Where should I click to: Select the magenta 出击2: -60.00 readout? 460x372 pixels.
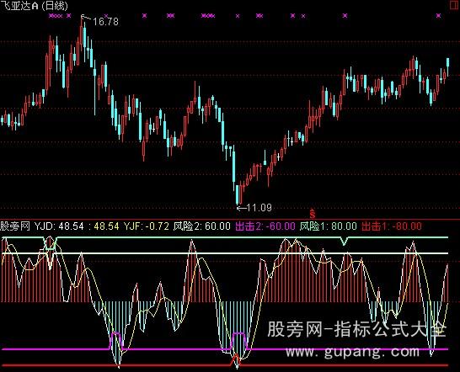click(265, 226)
